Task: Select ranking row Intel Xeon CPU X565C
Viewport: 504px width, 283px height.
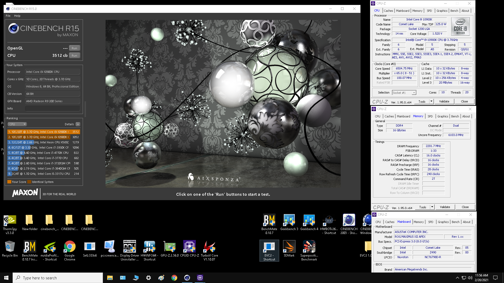Action: [x=44, y=142]
